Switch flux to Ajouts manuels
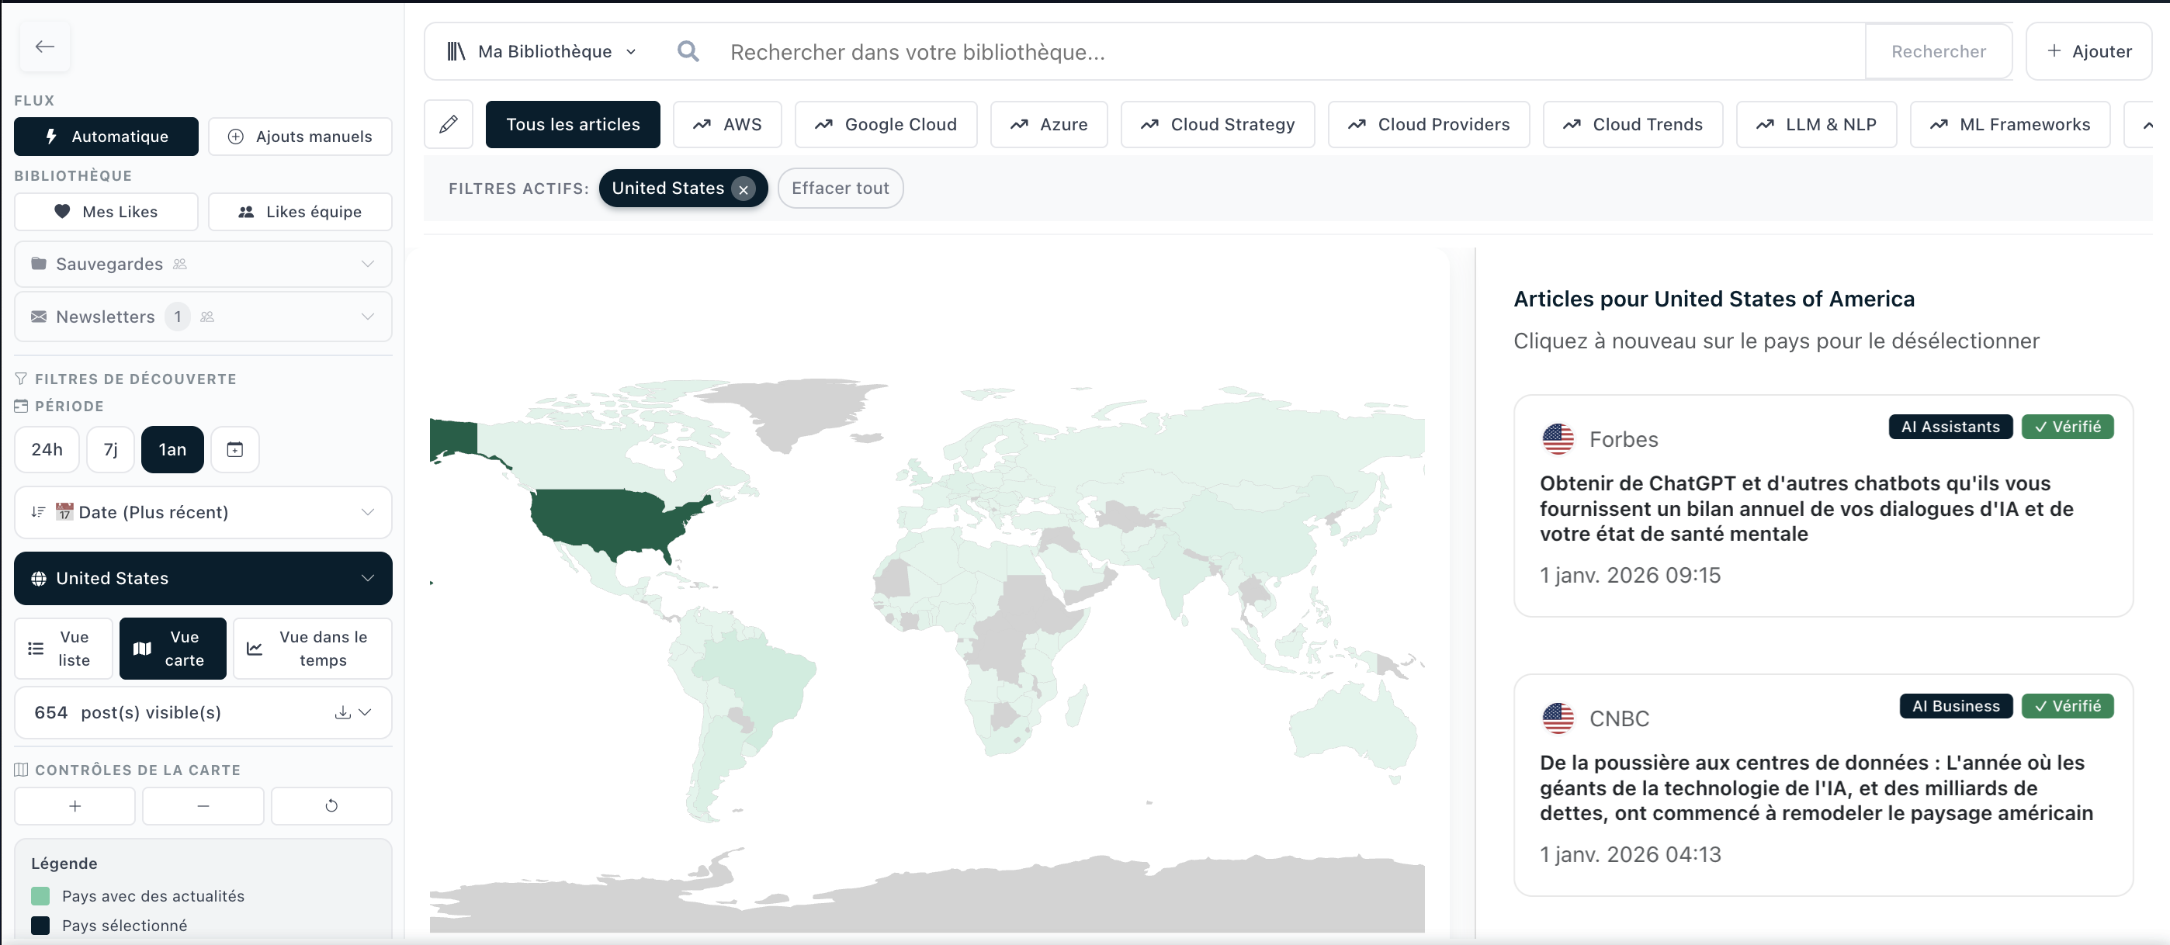Image resolution: width=2170 pixels, height=945 pixels. (300, 137)
